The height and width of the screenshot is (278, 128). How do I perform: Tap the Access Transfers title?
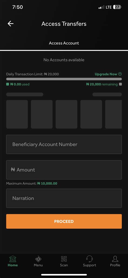64,24
